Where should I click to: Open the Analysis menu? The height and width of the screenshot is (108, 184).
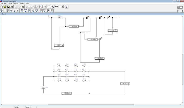(x=16, y=3)
